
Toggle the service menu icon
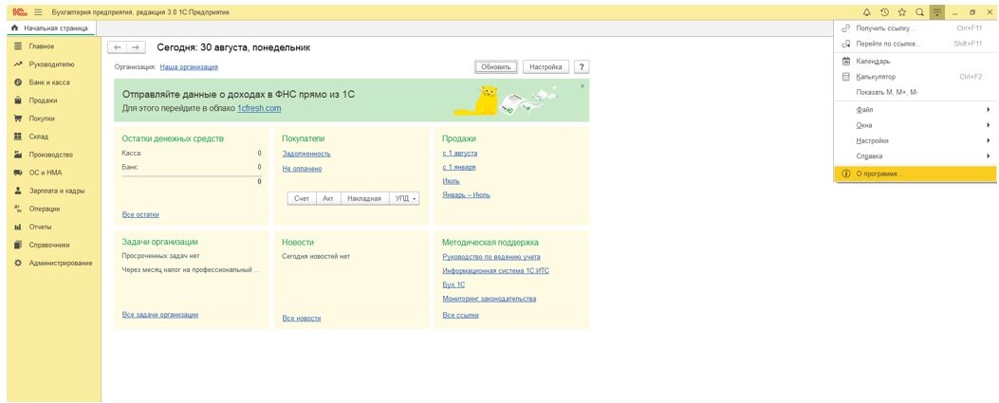click(x=937, y=12)
